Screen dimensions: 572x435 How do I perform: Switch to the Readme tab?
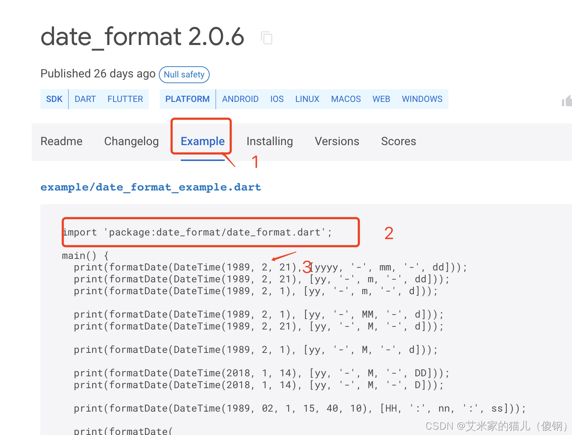62,141
